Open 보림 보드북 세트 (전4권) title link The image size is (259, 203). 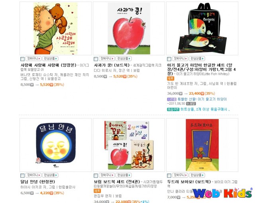point(117,182)
